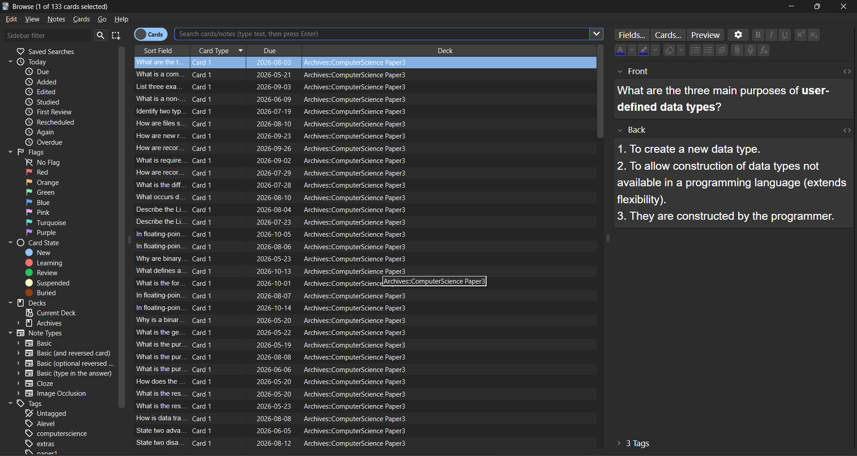
Task: Apply superscript formatting
Action: coord(800,35)
